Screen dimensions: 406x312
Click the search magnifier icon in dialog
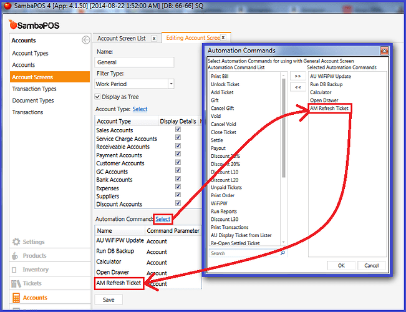[283, 253]
